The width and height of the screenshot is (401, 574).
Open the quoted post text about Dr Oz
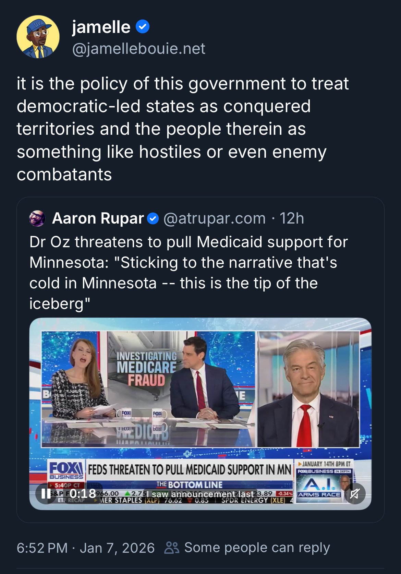point(189,273)
